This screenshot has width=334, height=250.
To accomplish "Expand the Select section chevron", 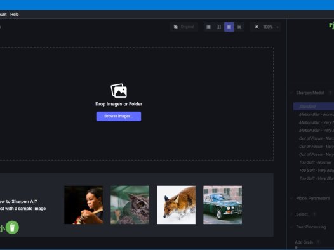I will point(291,214).
